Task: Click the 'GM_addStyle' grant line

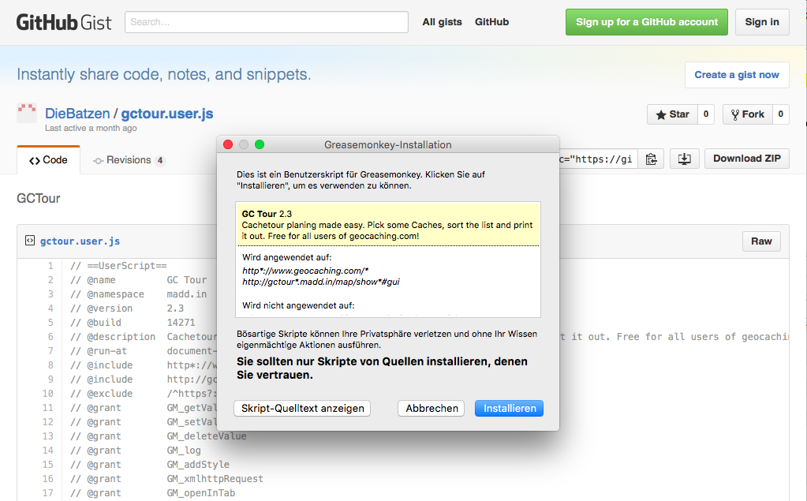Action: tap(149, 465)
